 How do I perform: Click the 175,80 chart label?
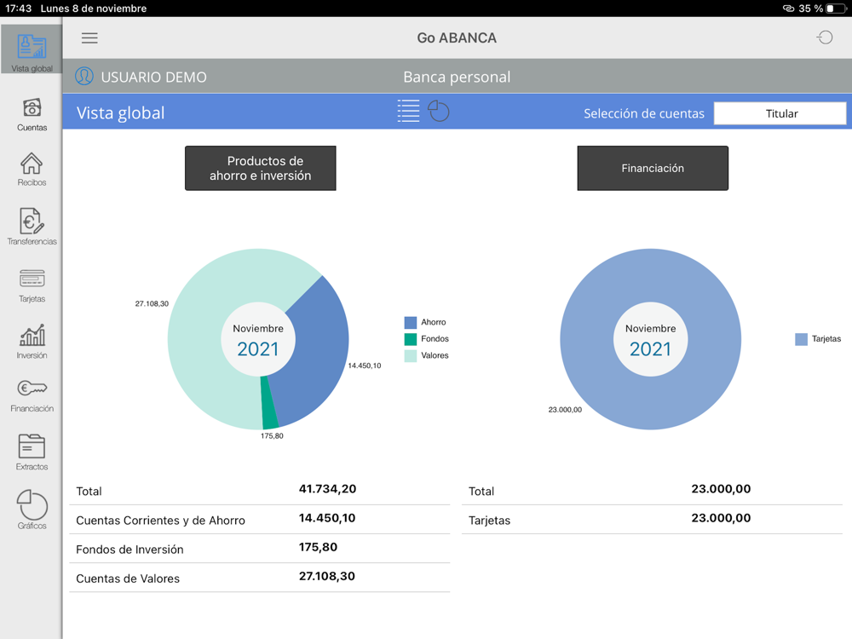click(272, 435)
